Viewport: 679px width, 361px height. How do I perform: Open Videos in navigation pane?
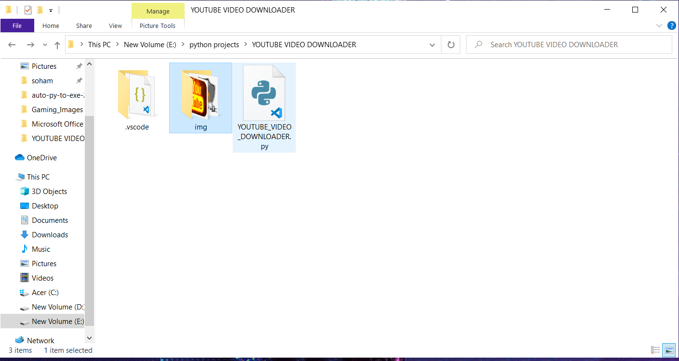42,278
